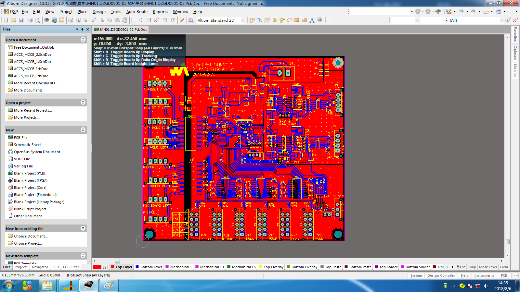Open the Altium Standard 2D view dropdown
This screenshot has height=292, width=520.
point(243,20)
